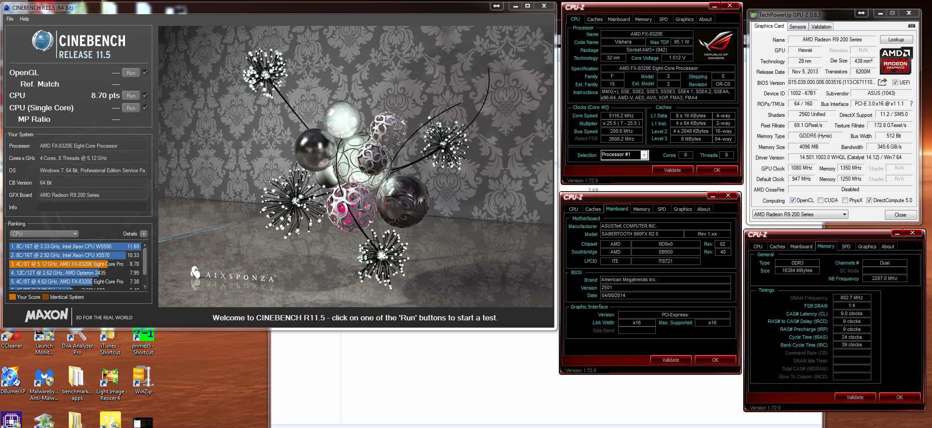This screenshot has height=428, width=932.
Task: Click the Cinebench globe logo
Action: (43, 40)
